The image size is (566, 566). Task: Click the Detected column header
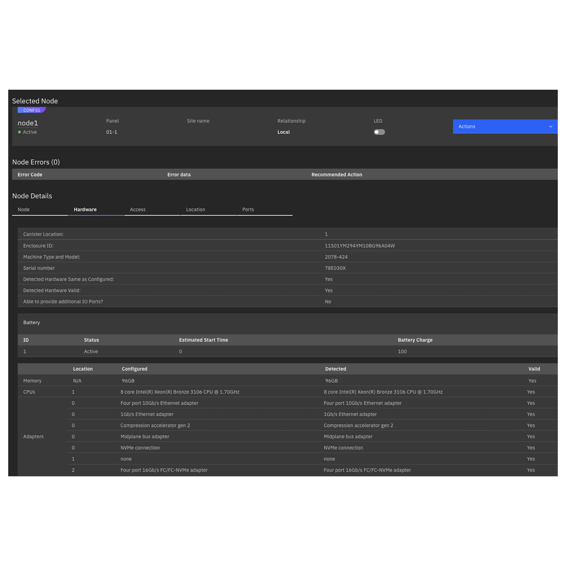coord(335,369)
